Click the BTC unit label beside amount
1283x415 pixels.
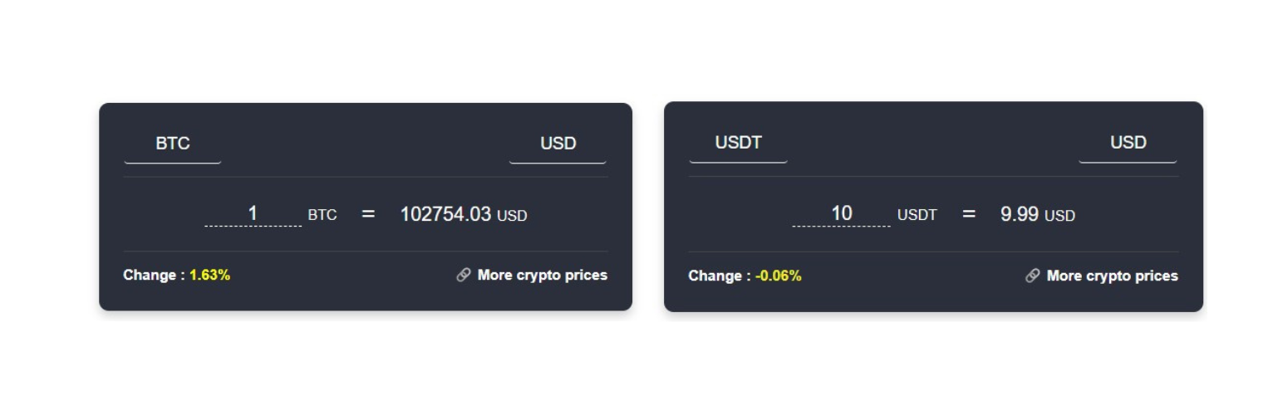tap(322, 216)
